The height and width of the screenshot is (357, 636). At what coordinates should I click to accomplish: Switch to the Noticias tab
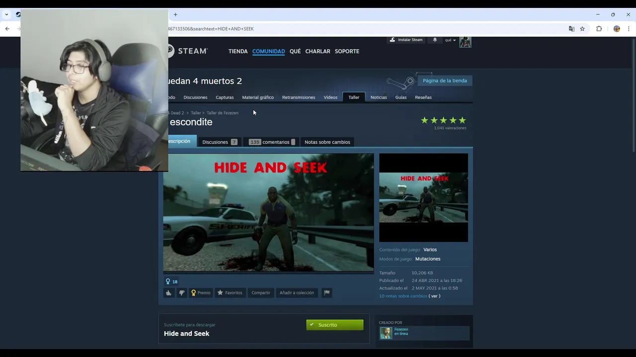point(379,97)
